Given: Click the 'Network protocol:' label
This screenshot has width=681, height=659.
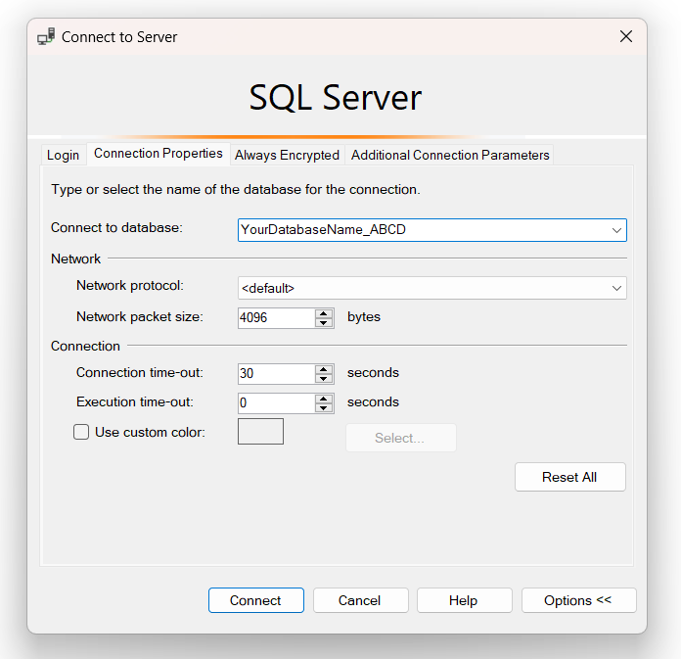Looking at the screenshot, I should tap(130, 286).
